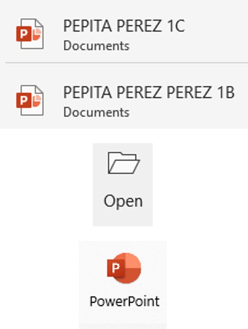Select the PowerPoint app tile

click(123, 284)
